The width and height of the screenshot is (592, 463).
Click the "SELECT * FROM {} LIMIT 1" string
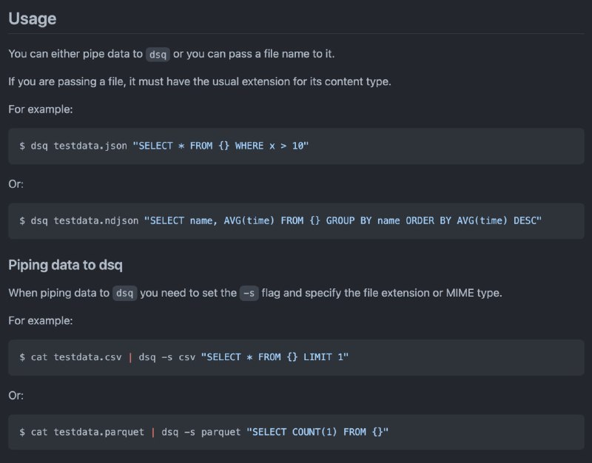tap(275, 357)
